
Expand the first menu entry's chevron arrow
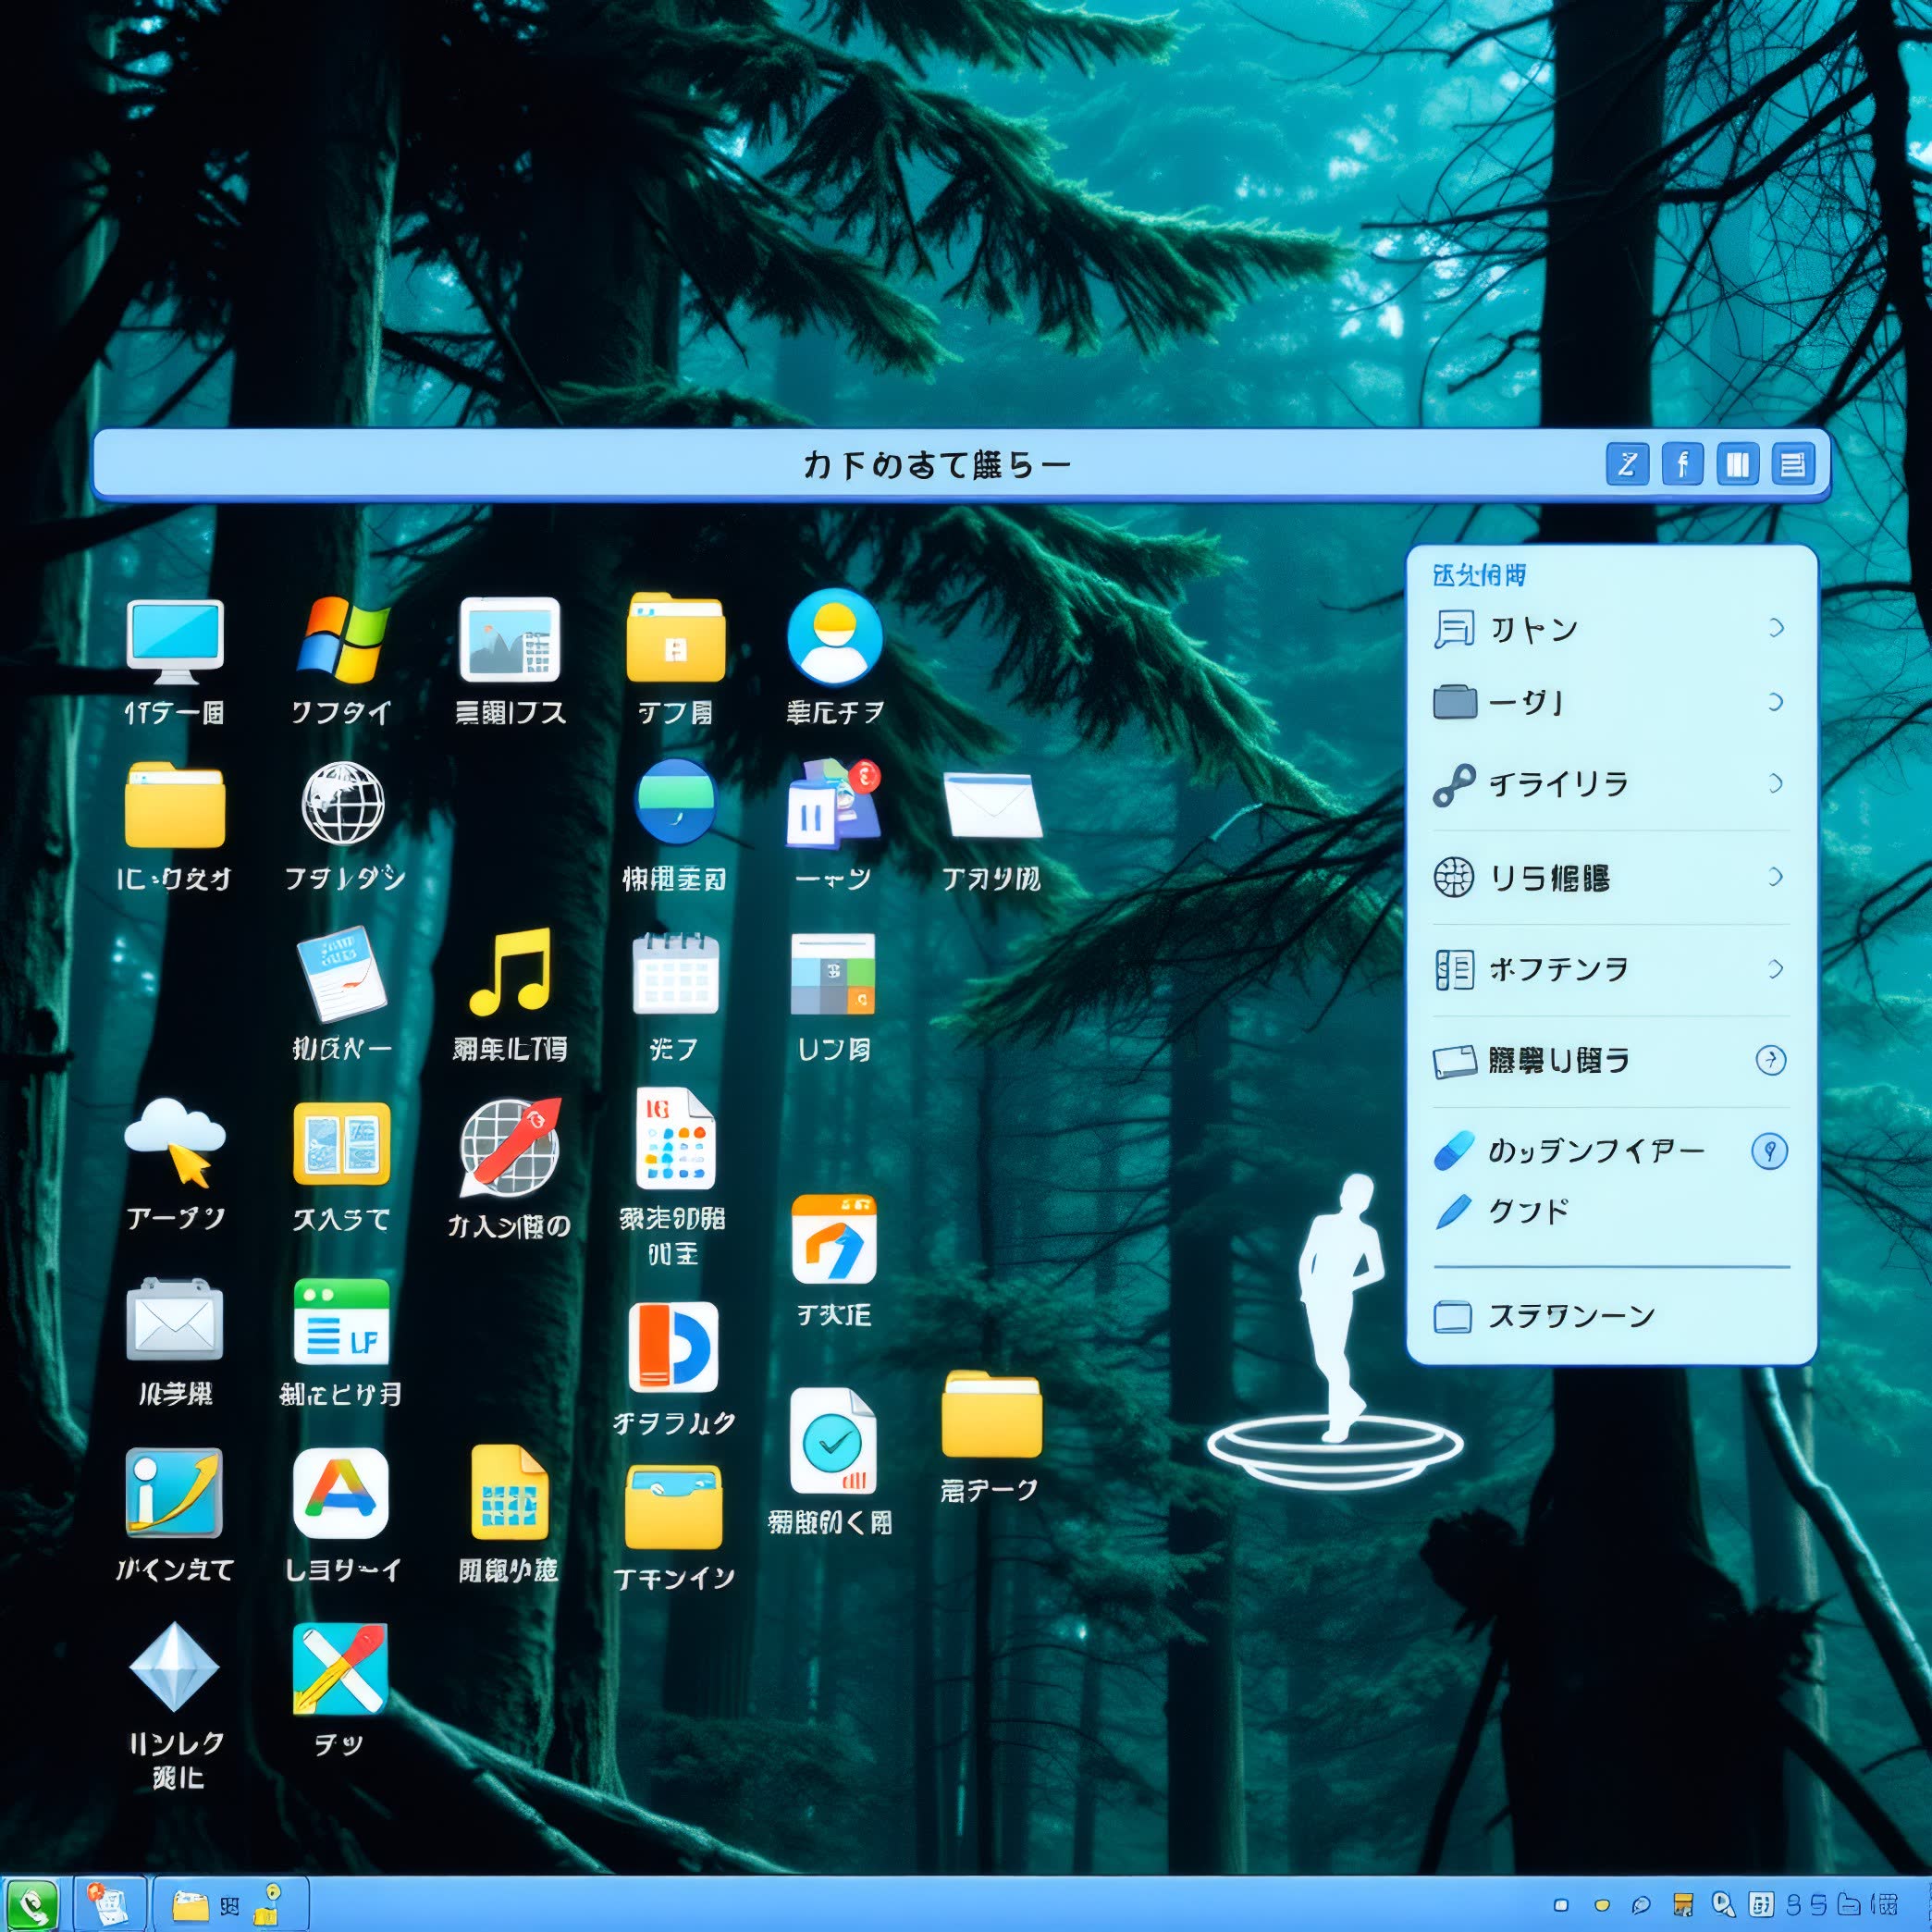pyautogui.click(x=1775, y=628)
